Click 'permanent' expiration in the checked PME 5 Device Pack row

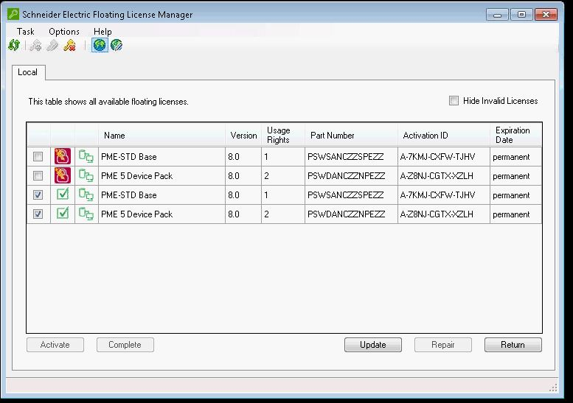tap(511, 214)
